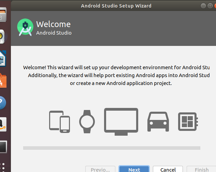Screen dimensions: 216x172
Task: Minimize the Setup Wizard window
Action: [203, 6]
